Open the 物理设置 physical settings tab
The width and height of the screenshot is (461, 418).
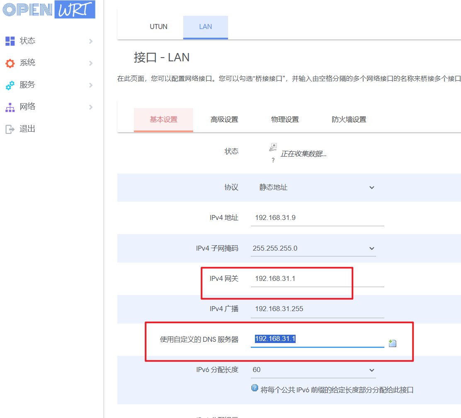point(285,119)
